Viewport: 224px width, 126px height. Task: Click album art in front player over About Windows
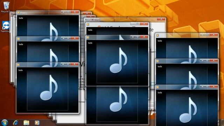[x=119, y=60]
